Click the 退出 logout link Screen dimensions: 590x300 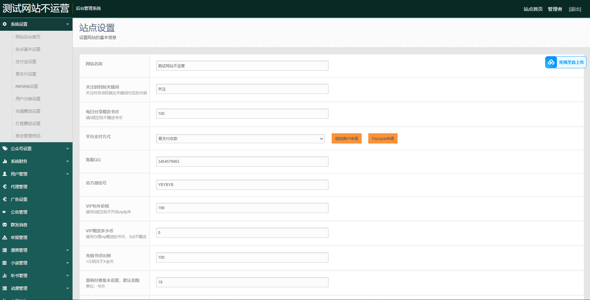click(x=575, y=9)
